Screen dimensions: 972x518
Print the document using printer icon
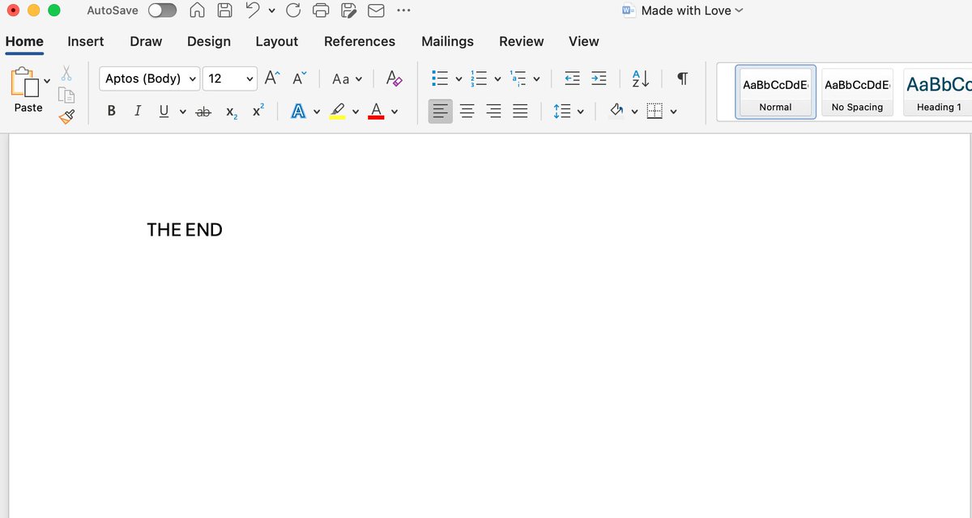tap(321, 11)
